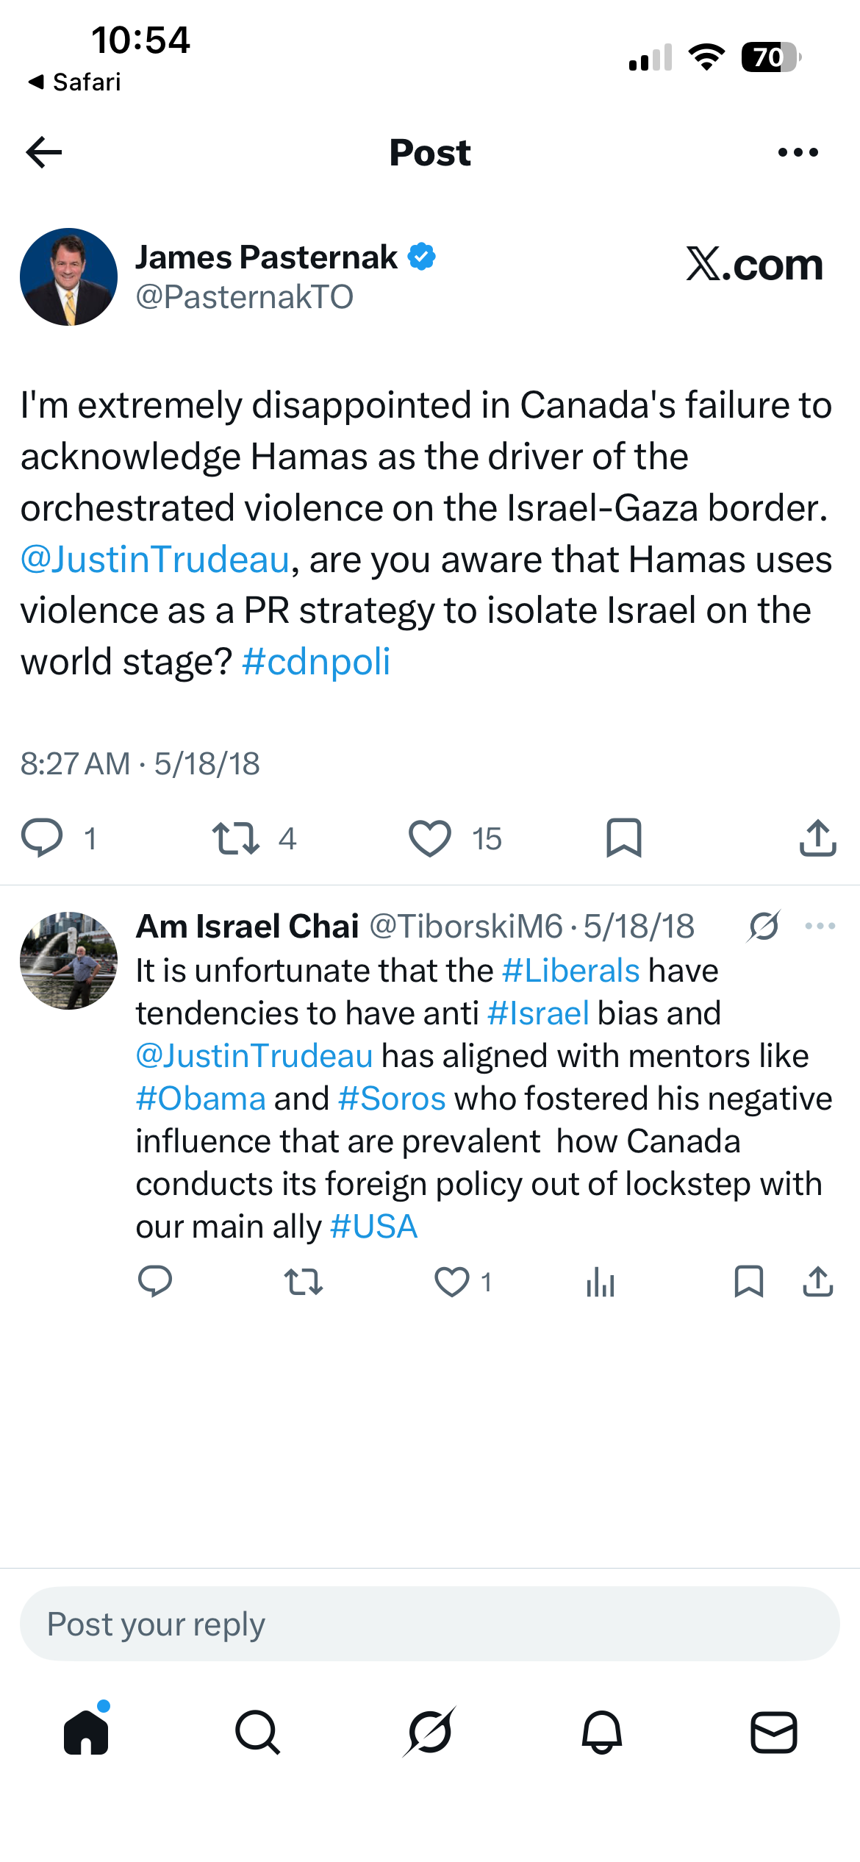
Task: Open the post's three-dot options menu
Action: (798, 152)
